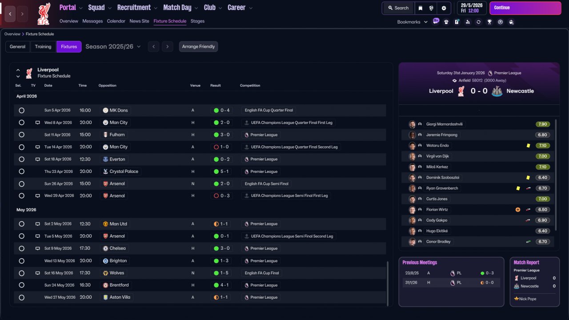Image resolution: width=569 pixels, height=320 pixels.
Task: Open the Season 2025/26 dropdown
Action: click(x=113, y=47)
